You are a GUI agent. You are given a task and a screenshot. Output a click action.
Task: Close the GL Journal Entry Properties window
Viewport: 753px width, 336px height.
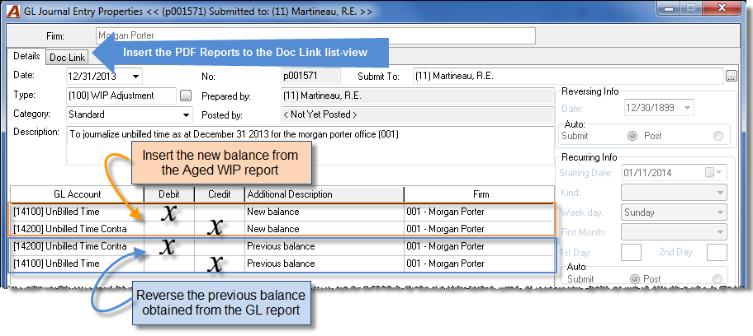[x=722, y=8]
